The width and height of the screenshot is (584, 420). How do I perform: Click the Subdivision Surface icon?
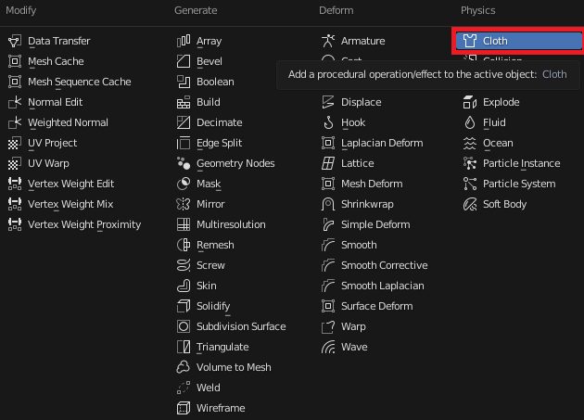click(x=183, y=326)
